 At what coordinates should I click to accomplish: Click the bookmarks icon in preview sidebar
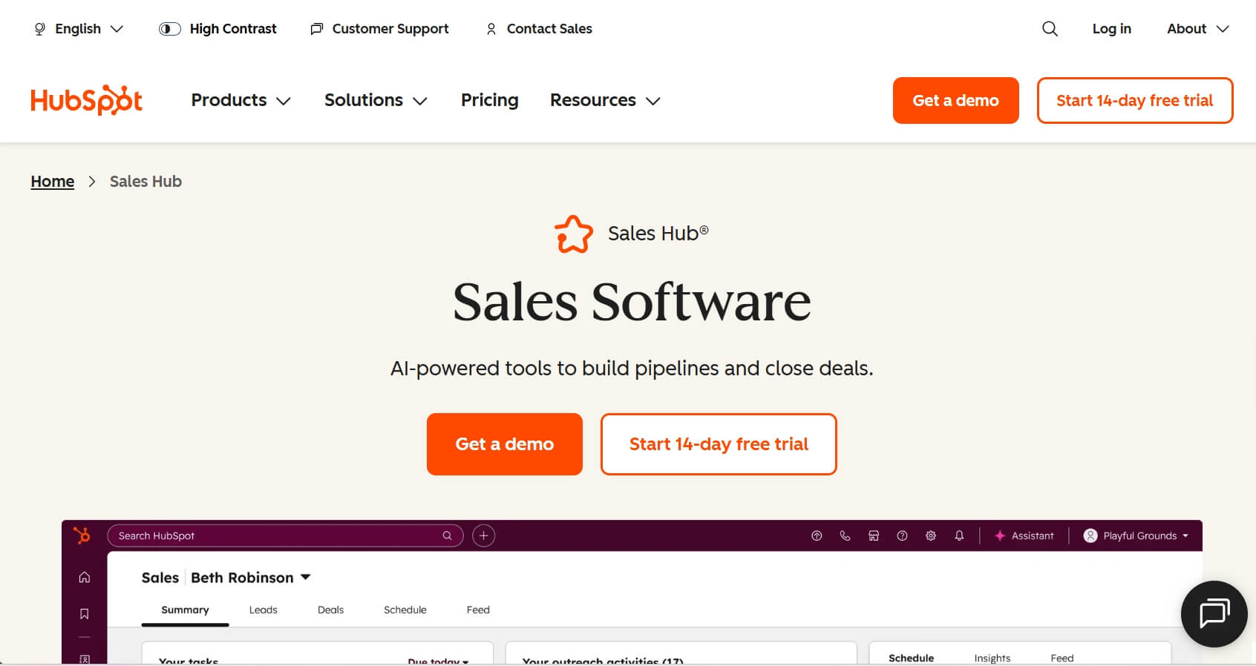click(85, 613)
